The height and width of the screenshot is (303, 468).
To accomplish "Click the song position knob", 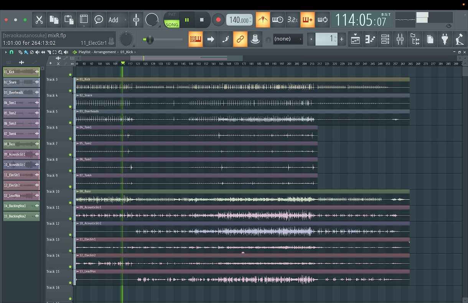I will coord(152,20).
